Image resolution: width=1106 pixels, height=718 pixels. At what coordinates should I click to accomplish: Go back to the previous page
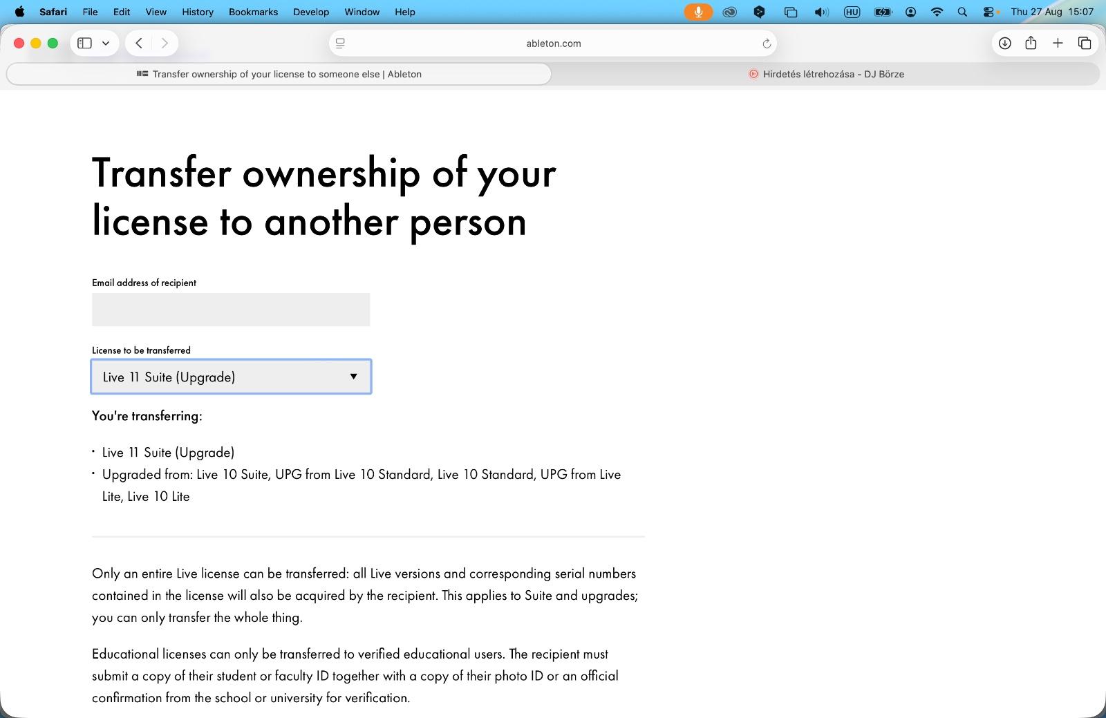pos(139,43)
